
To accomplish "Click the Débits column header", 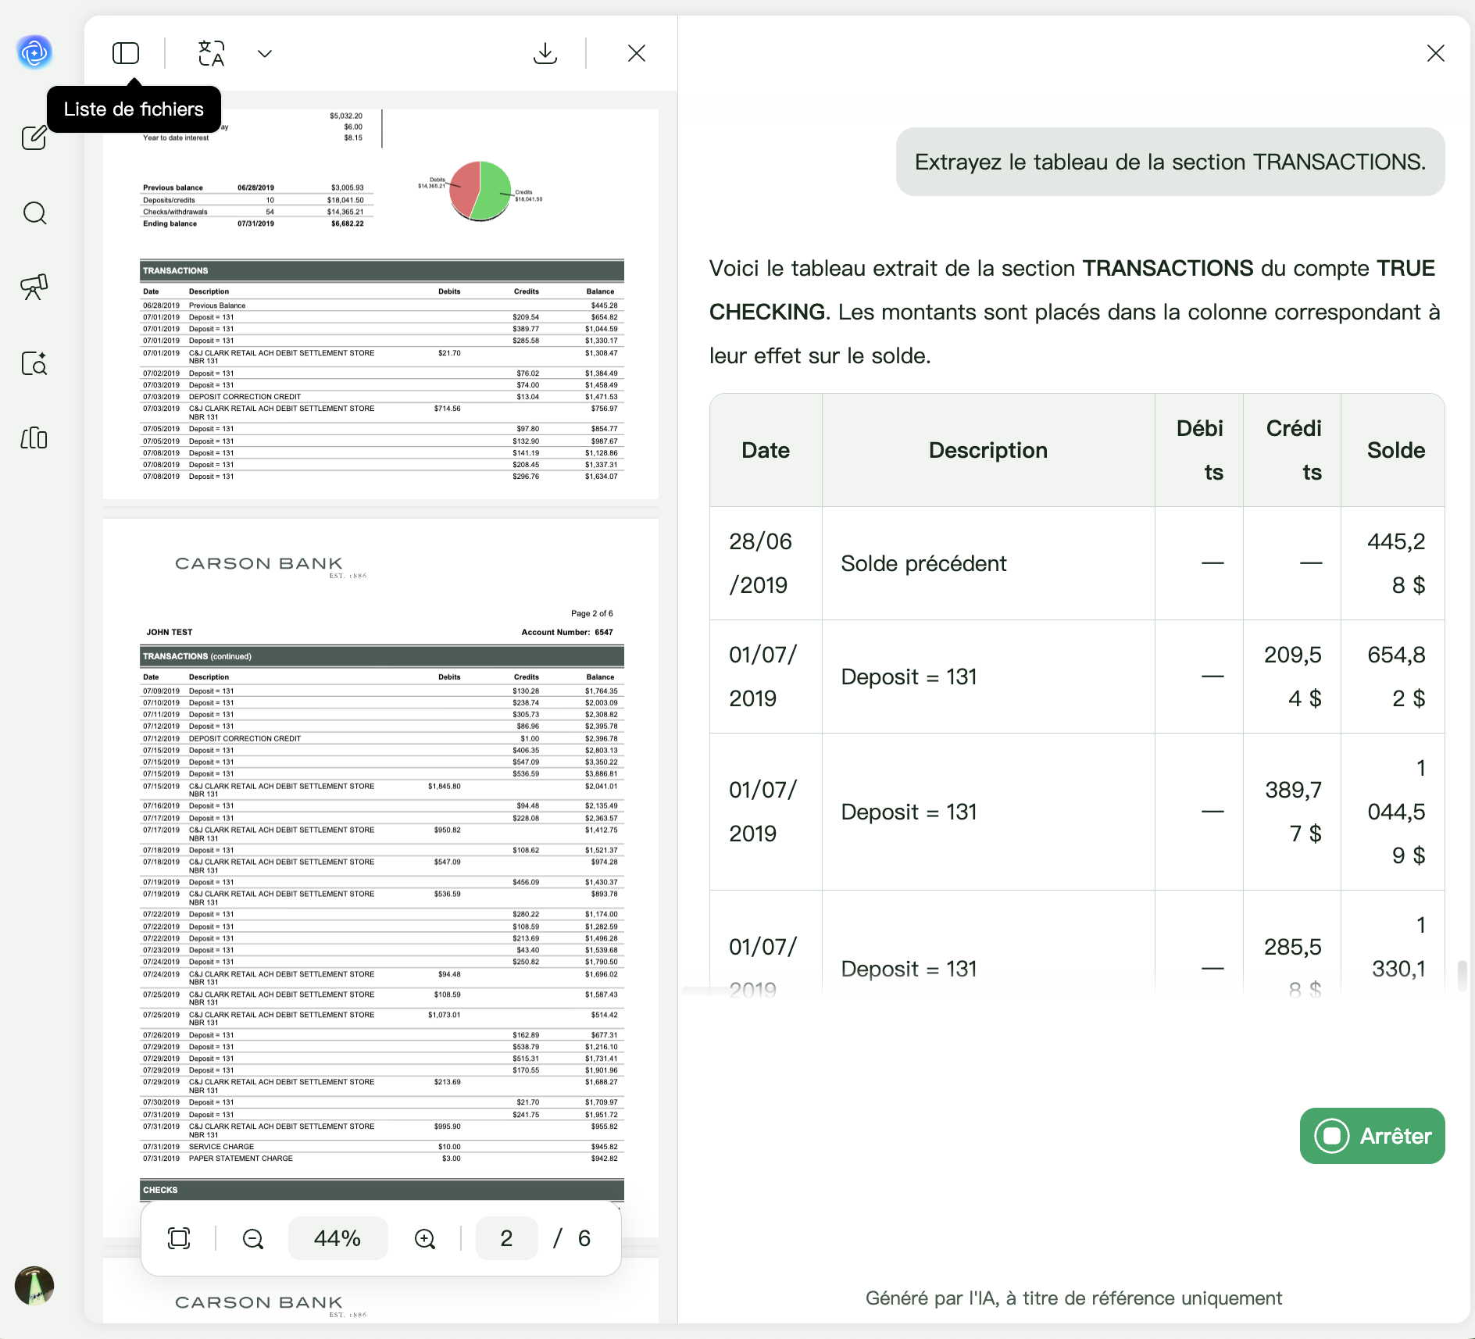I will (x=1199, y=450).
